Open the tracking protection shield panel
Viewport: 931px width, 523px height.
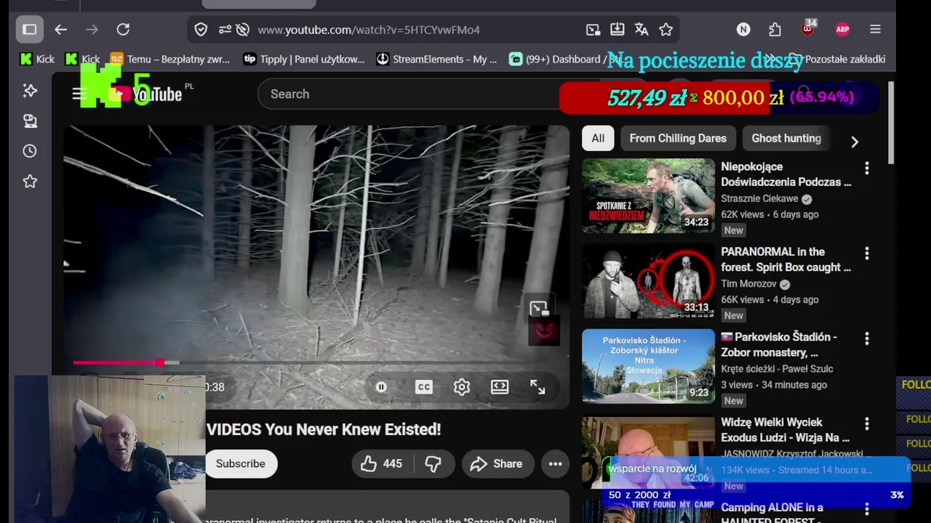click(201, 30)
